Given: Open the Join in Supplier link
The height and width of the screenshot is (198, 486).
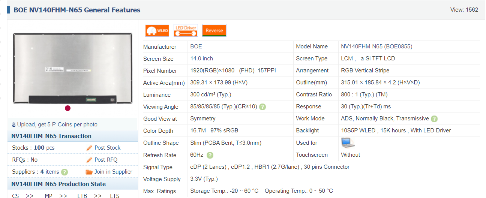Looking at the screenshot, I should [113, 172].
